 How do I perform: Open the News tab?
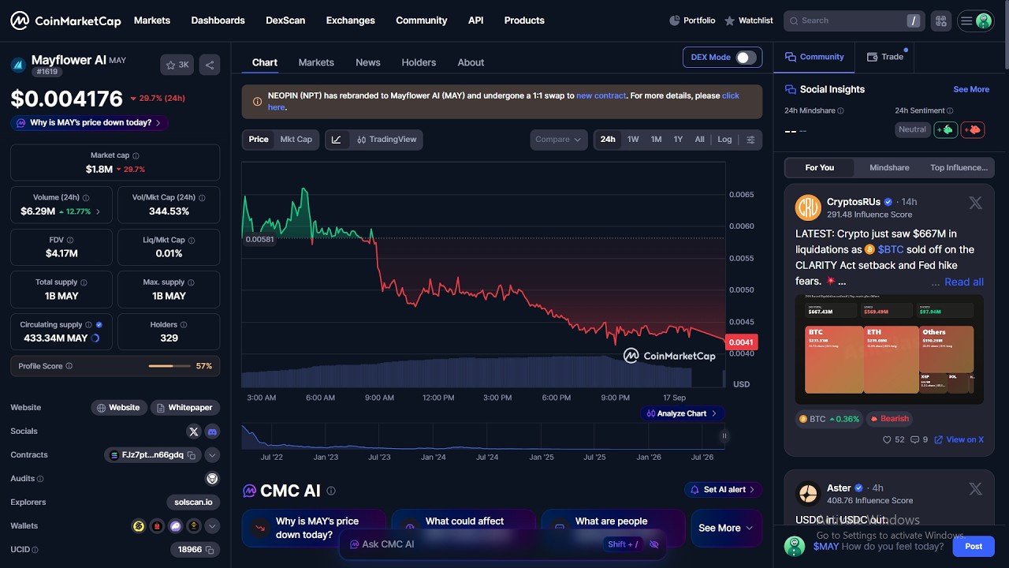pyautogui.click(x=368, y=62)
